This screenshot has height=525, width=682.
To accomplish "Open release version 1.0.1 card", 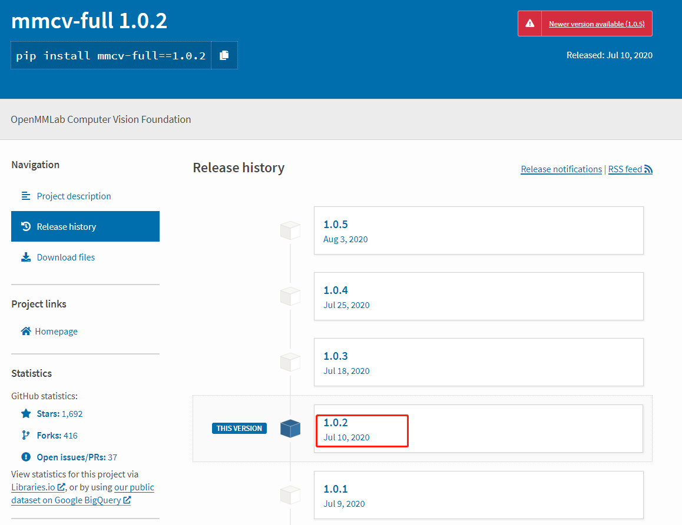I will click(x=478, y=495).
